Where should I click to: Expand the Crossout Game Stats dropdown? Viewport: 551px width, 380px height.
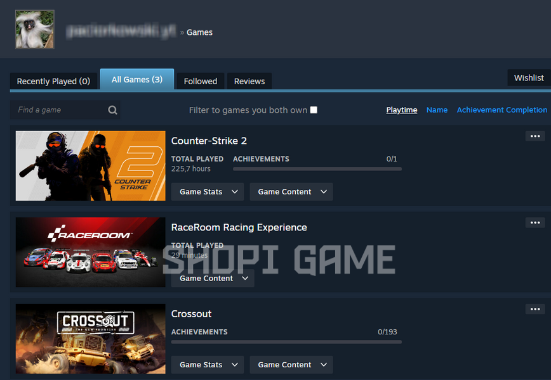pyautogui.click(x=208, y=365)
